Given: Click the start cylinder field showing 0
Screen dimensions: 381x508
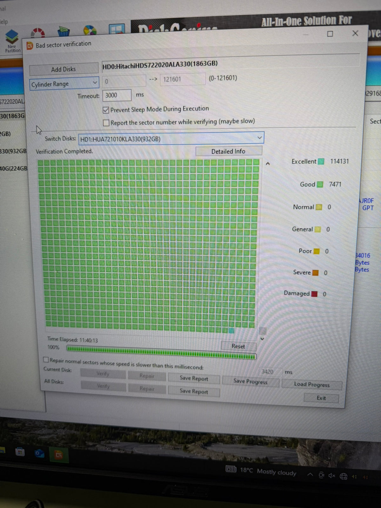Looking at the screenshot, I should 124,81.
